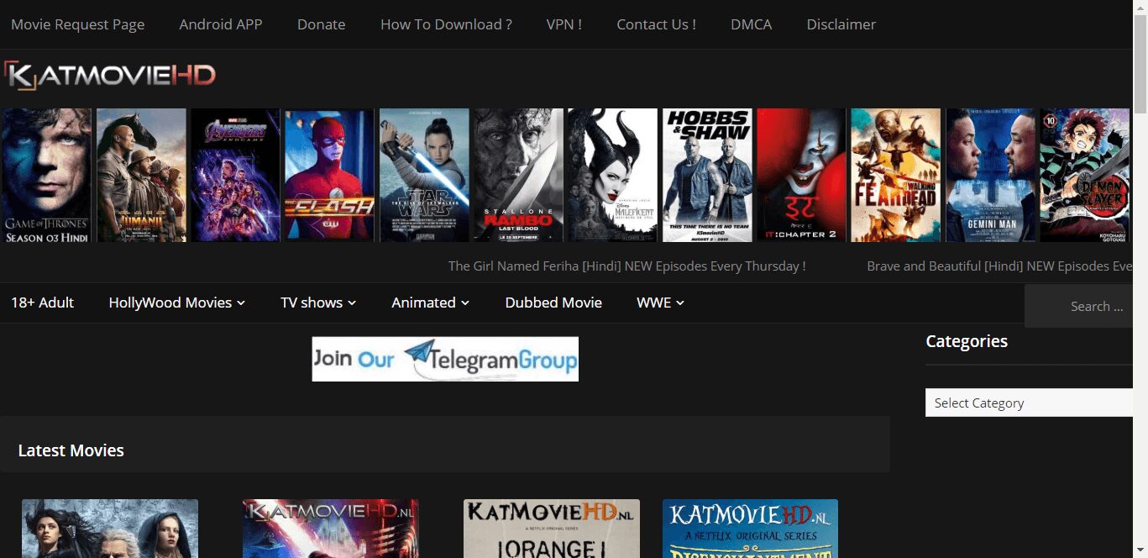1148x558 pixels.
Task: Expand WWE dropdown menu
Action: tap(660, 303)
